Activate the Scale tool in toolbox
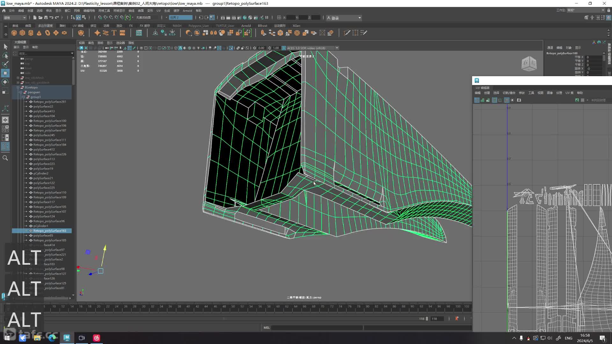 (5, 91)
